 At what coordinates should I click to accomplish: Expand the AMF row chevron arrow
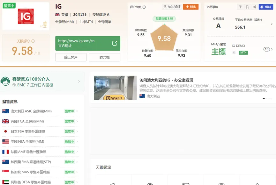tap(77, 152)
